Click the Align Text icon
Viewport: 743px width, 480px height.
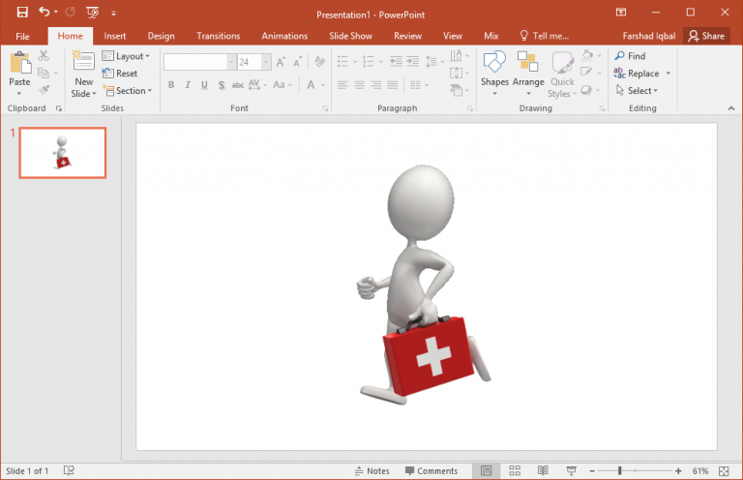456,73
